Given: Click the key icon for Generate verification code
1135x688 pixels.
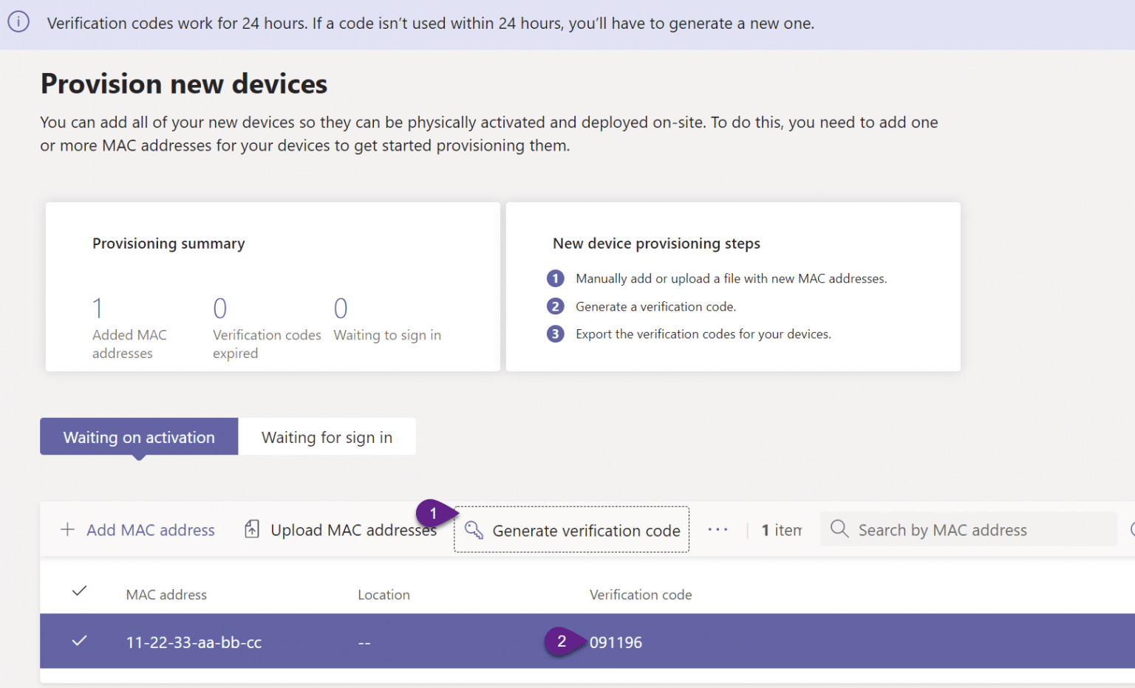Looking at the screenshot, I should pyautogui.click(x=474, y=530).
